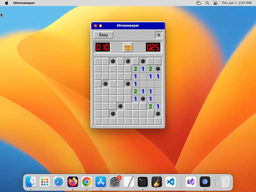256x192 pixels.
Task: Click the blue 1 at the end of the 2 1 row
Action: coord(158,106)
